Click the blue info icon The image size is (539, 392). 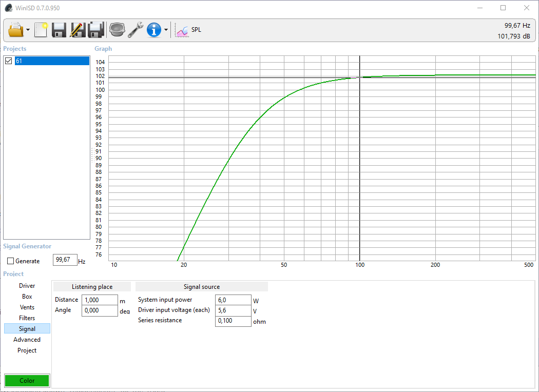point(154,30)
